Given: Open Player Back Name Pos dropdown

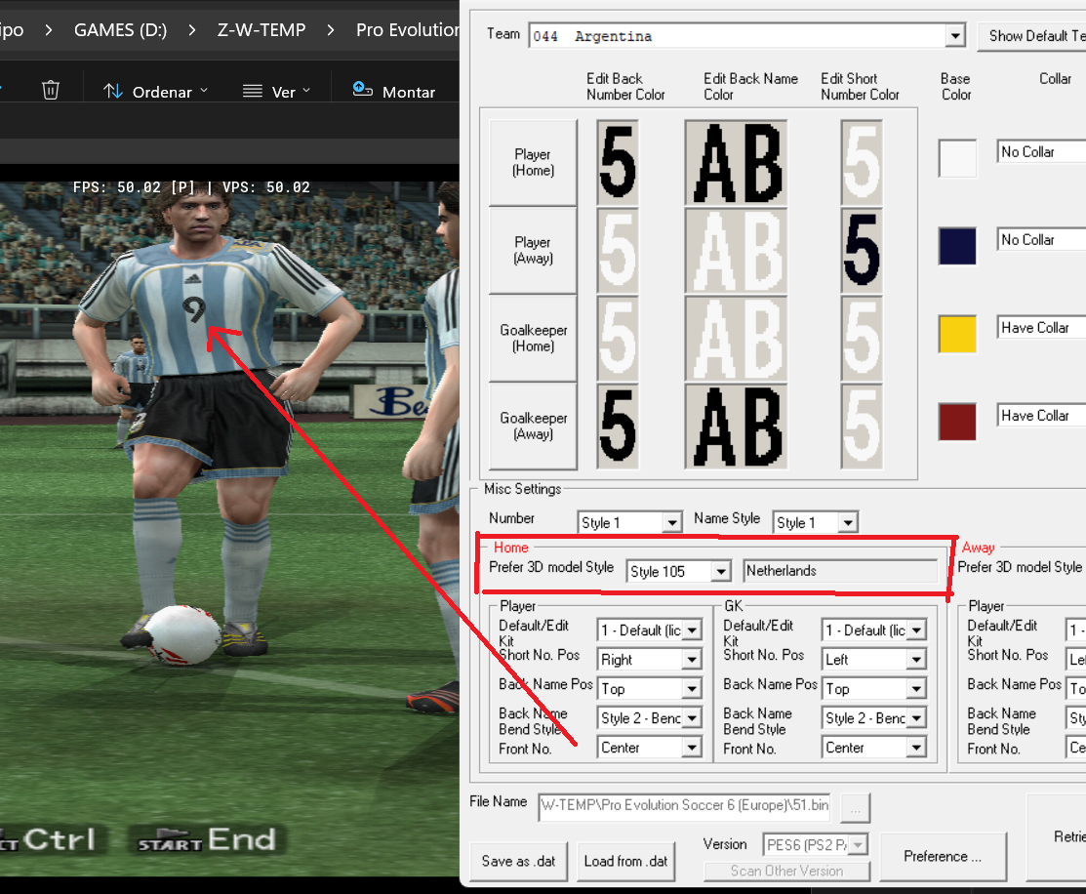Looking at the screenshot, I should point(649,689).
